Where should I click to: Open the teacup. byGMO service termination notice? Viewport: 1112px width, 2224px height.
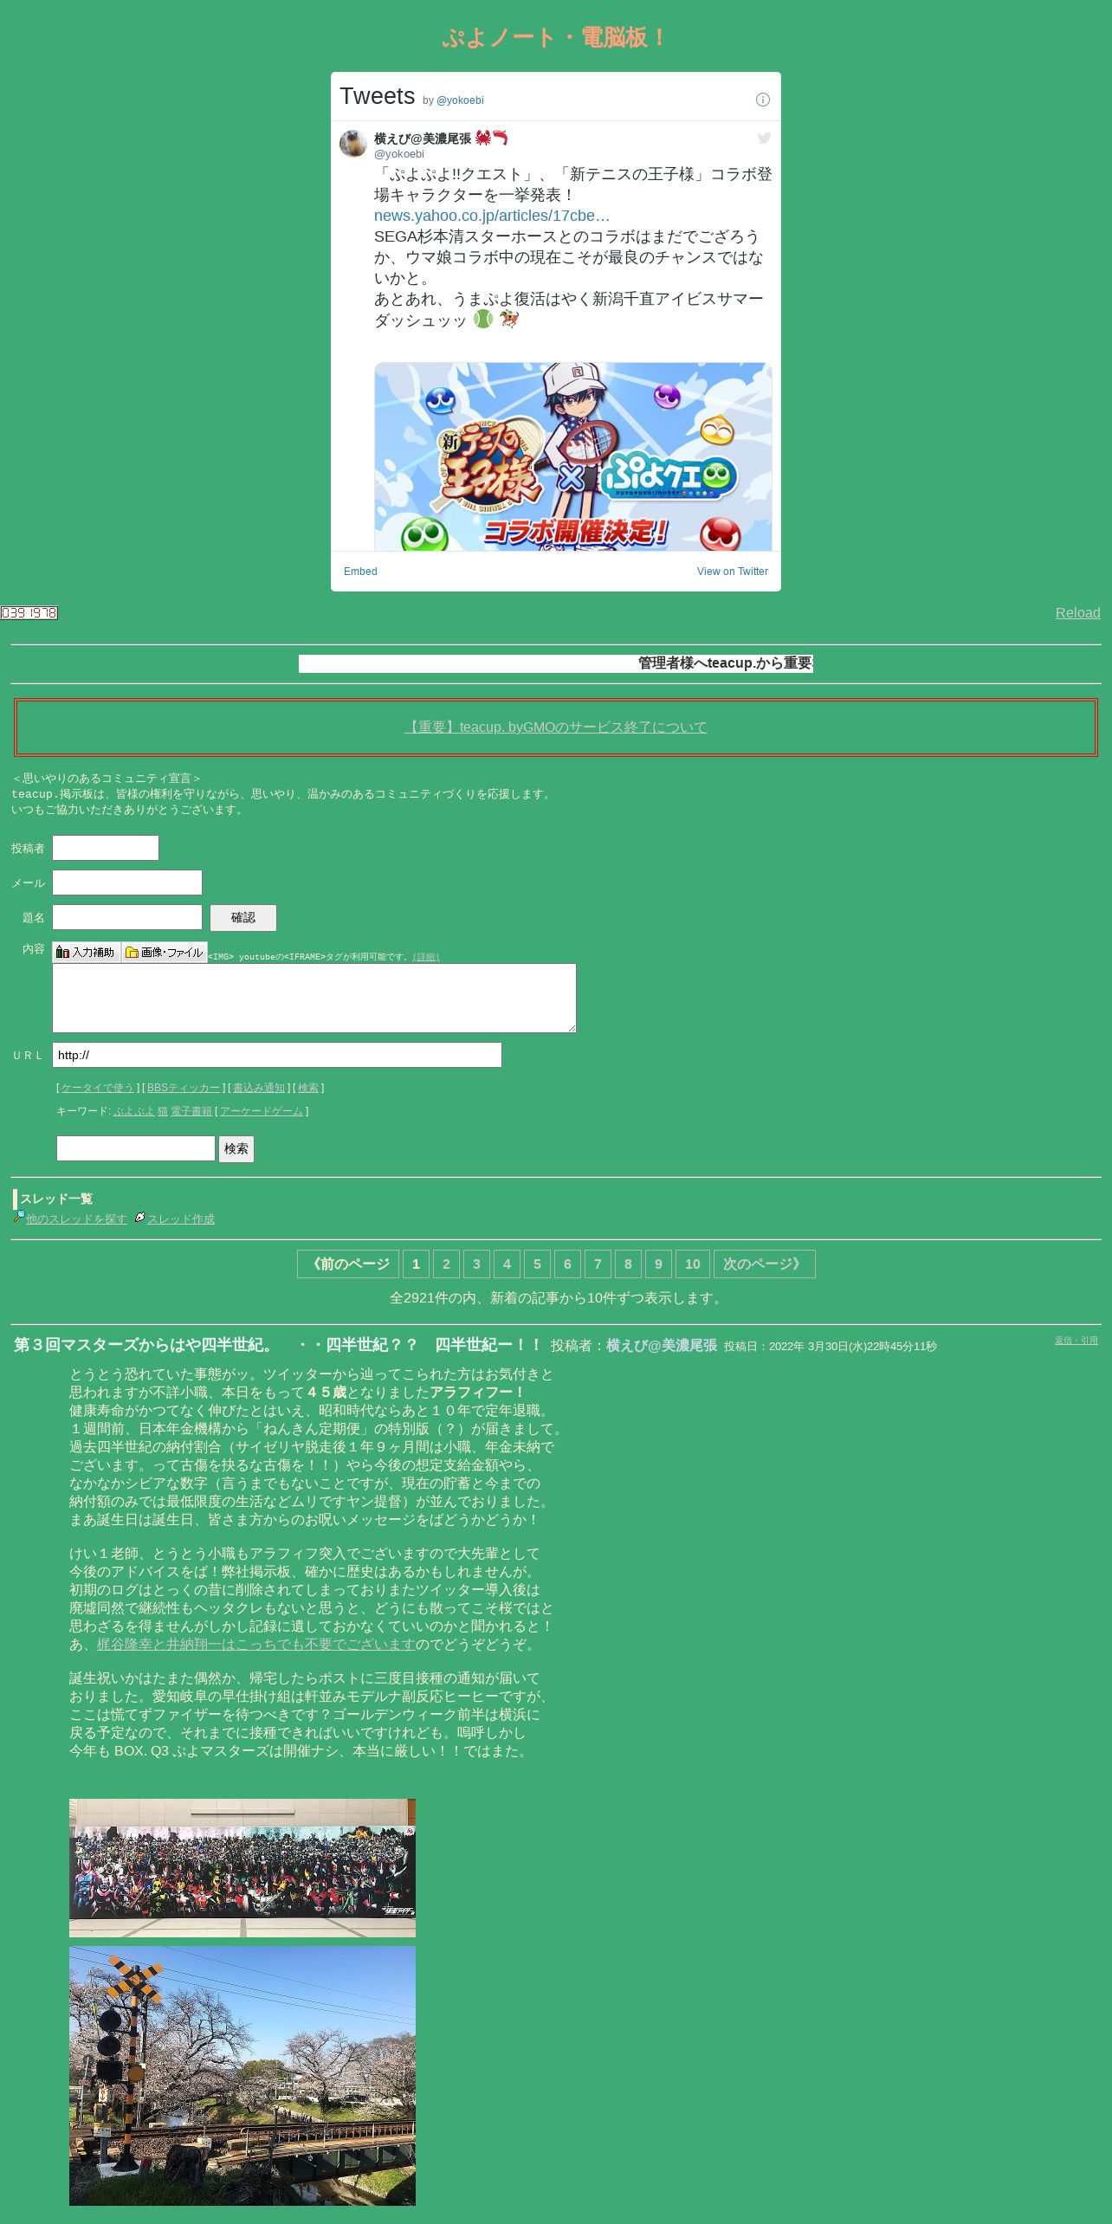pyautogui.click(x=556, y=727)
